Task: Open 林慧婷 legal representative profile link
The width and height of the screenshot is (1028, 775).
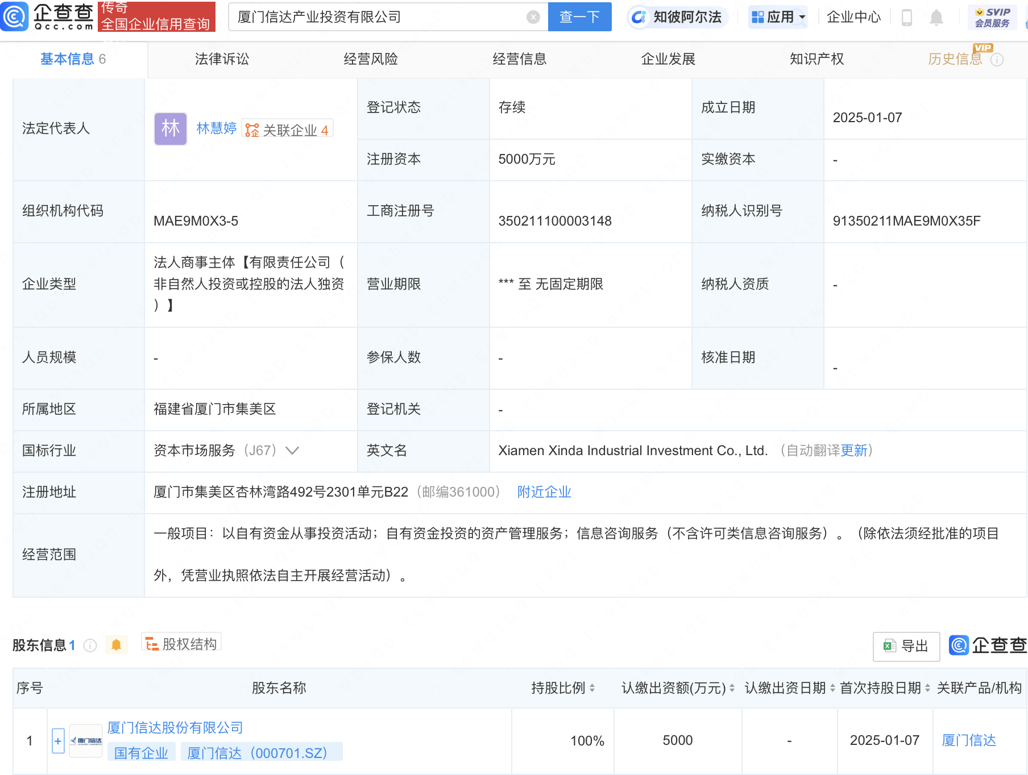Action: point(217,128)
